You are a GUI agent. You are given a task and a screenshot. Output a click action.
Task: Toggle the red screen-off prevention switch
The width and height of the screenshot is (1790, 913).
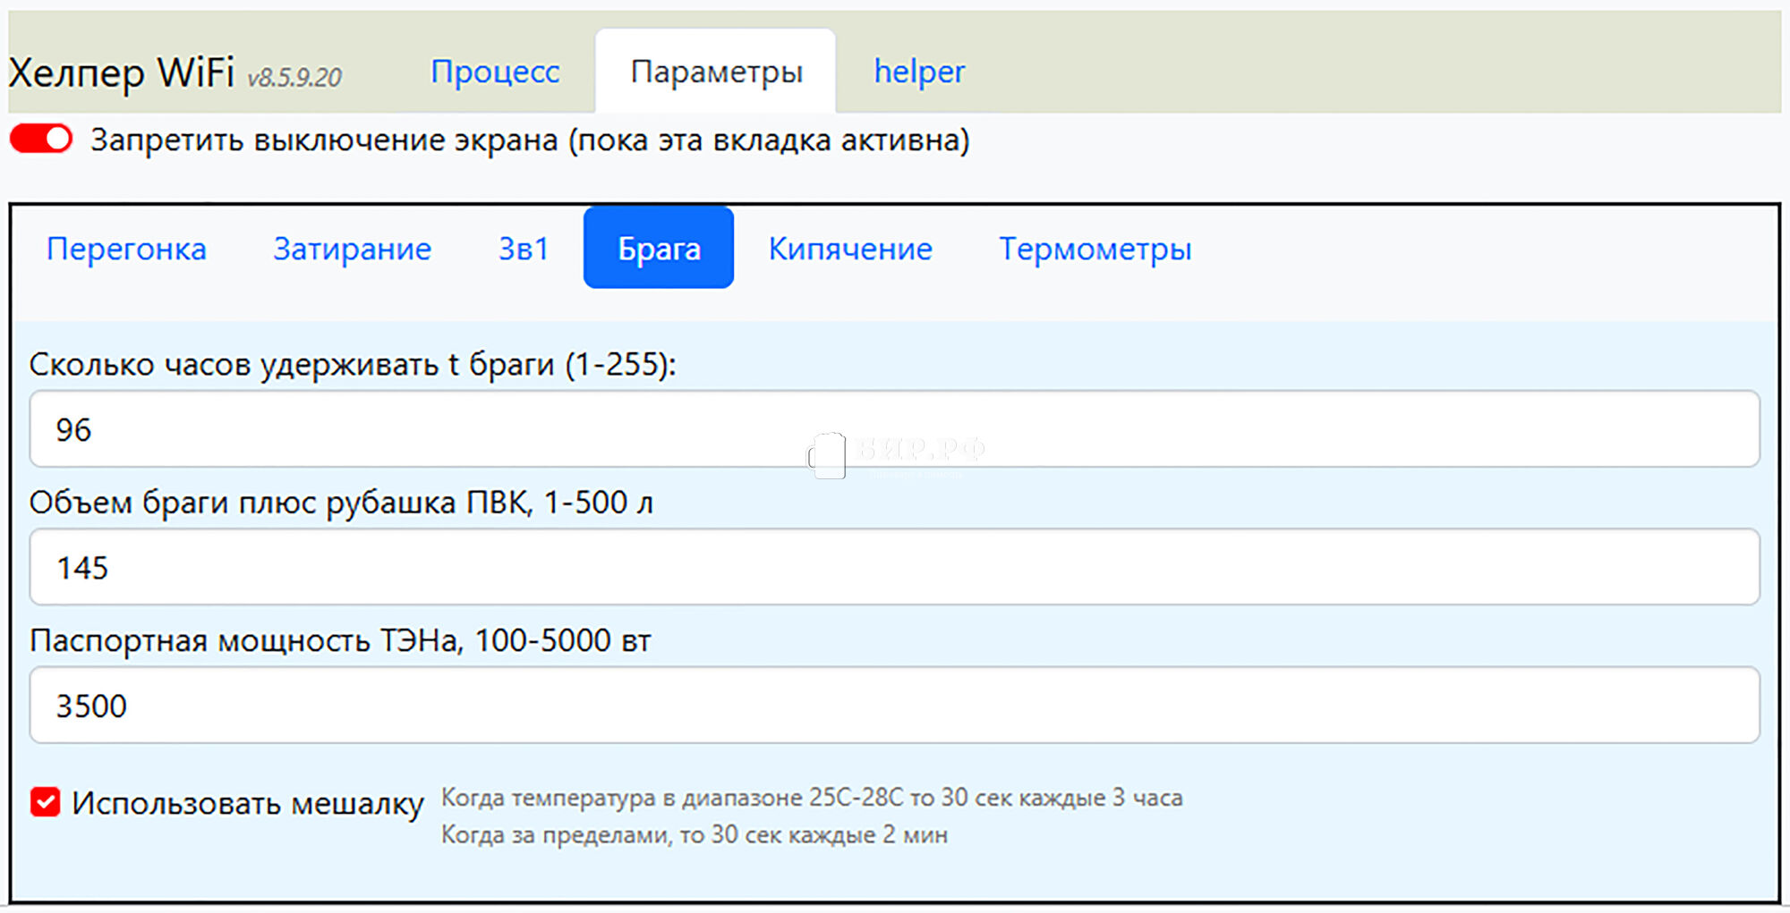41,139
